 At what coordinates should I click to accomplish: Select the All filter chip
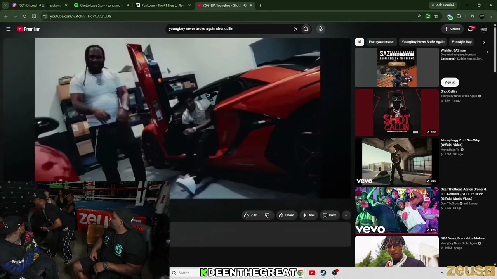coord(360,42)
